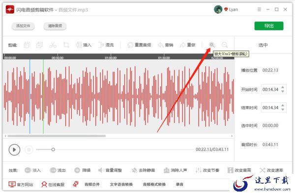The height and width of the screenshot is (193, 295).
Task: Click the blue playhead line on the waveform
Action: (29, 96)
